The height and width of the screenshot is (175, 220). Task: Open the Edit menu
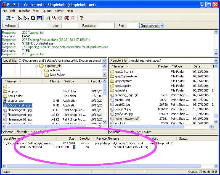[13, 11]
